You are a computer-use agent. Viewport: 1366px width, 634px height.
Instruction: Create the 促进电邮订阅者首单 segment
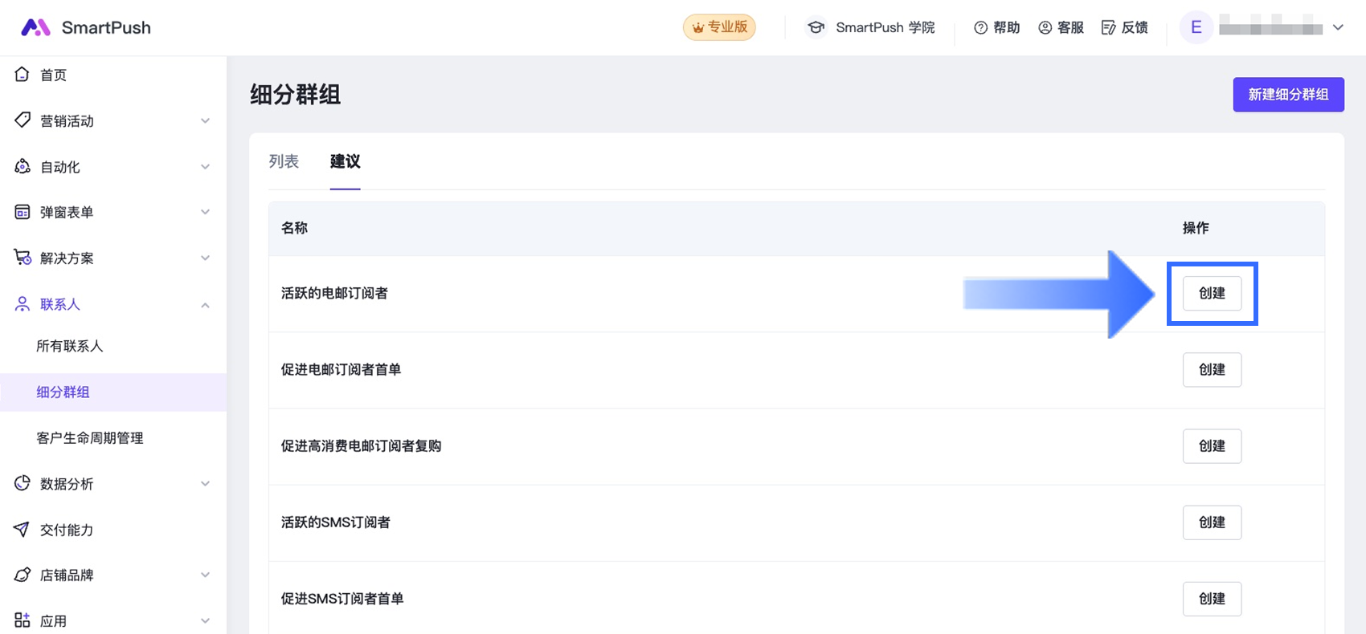pyautogui.click(x=1212, y=370)
